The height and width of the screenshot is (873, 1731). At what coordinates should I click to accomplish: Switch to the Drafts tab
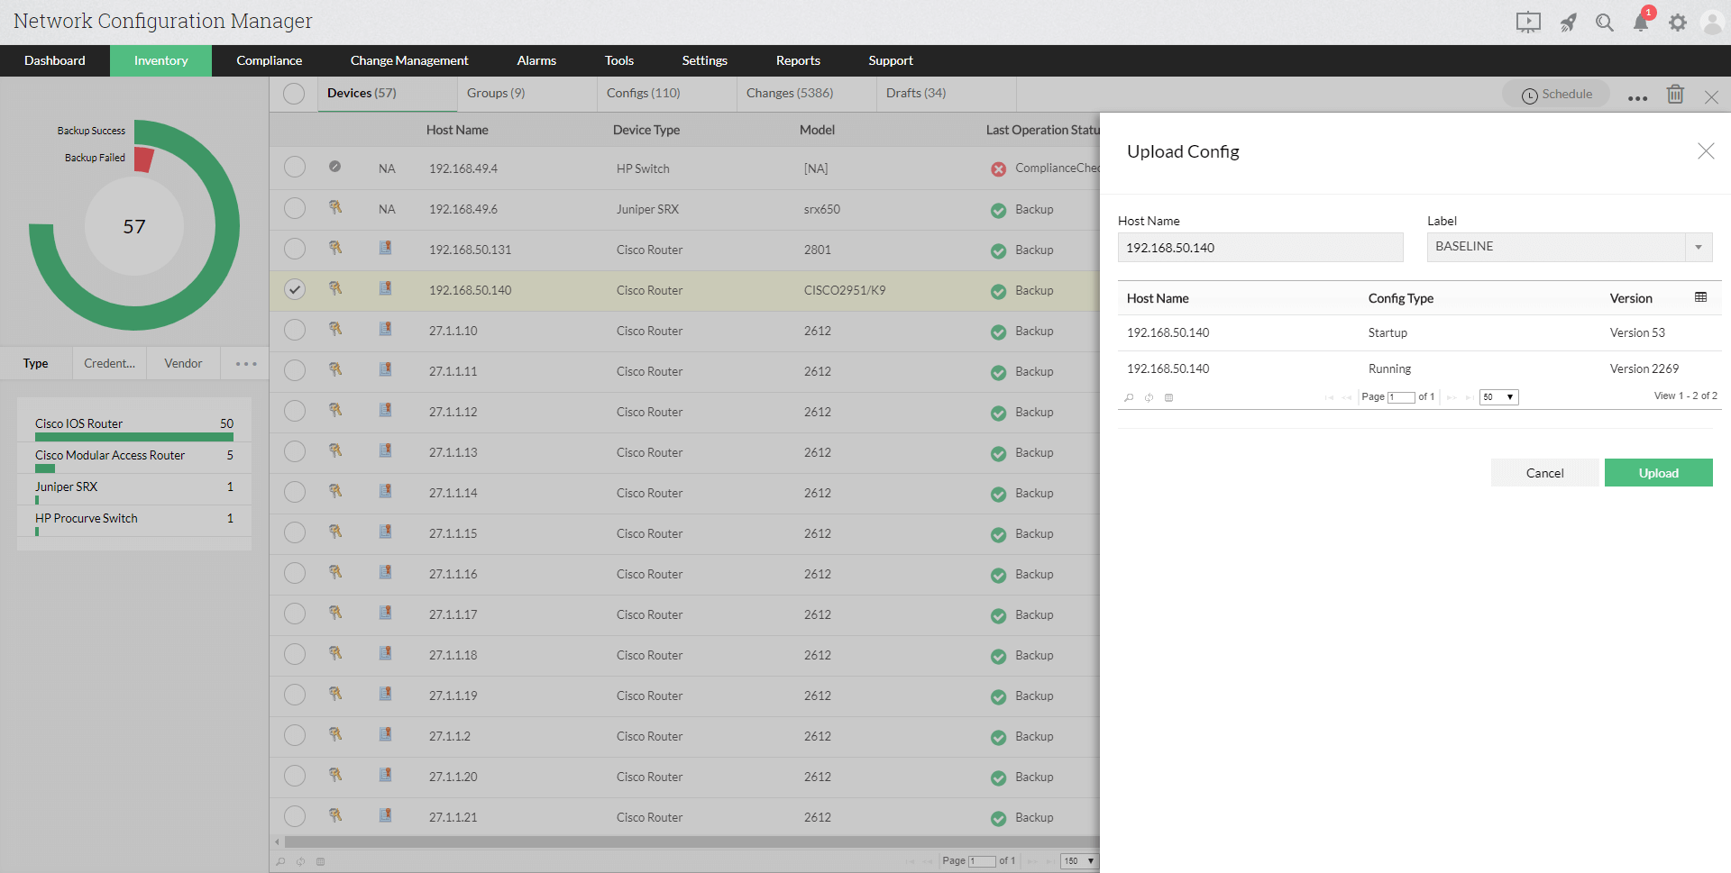pos(915,93)
